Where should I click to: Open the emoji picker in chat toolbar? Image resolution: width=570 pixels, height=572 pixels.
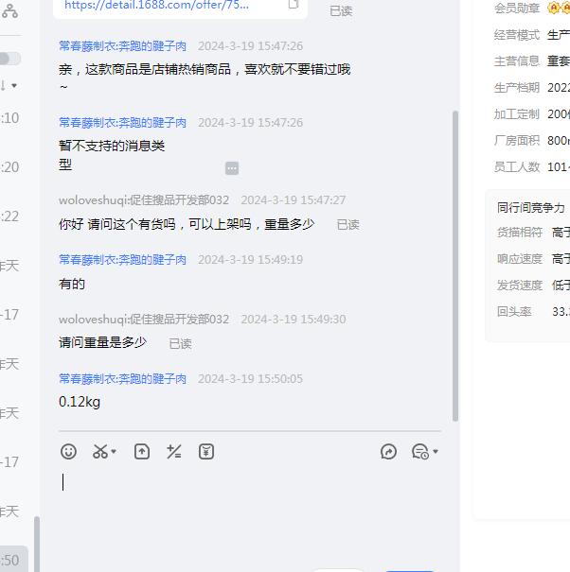tap(68, 452)
